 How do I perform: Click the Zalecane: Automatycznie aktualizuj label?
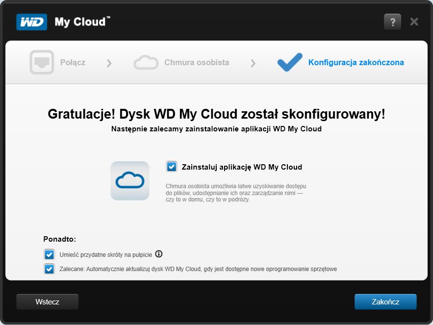[198, 269]
